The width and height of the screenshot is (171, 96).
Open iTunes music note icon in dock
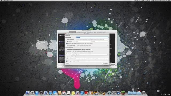pos(82,93)
